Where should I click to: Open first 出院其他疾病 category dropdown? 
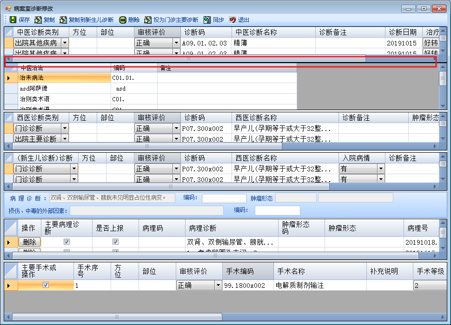click(65, 43)
